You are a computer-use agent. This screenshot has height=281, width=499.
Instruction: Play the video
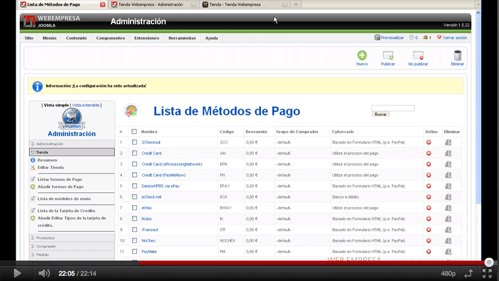(x=17, y=273)
